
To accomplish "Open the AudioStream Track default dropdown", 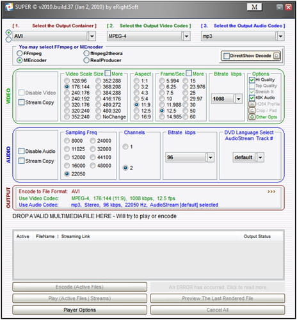I will (x=261, y=157).
